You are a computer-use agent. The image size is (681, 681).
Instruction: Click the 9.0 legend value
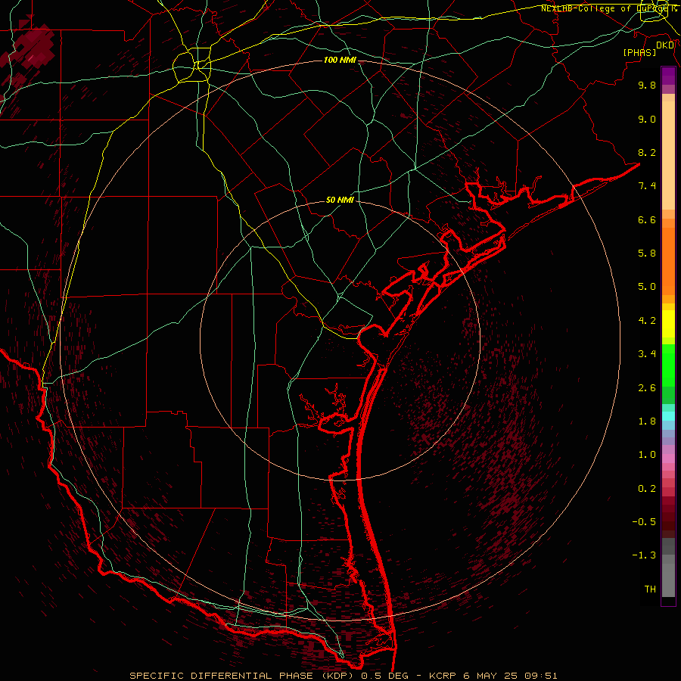(x=647, y=119)
